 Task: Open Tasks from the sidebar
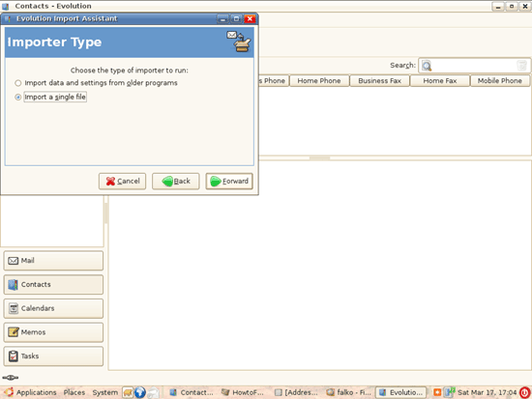coord(53,356)
